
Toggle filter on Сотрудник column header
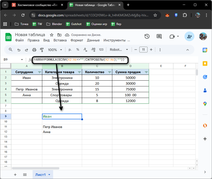point(39,72)
